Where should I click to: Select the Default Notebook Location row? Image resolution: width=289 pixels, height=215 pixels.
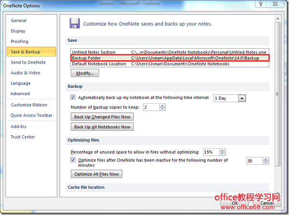coord(169,64)
